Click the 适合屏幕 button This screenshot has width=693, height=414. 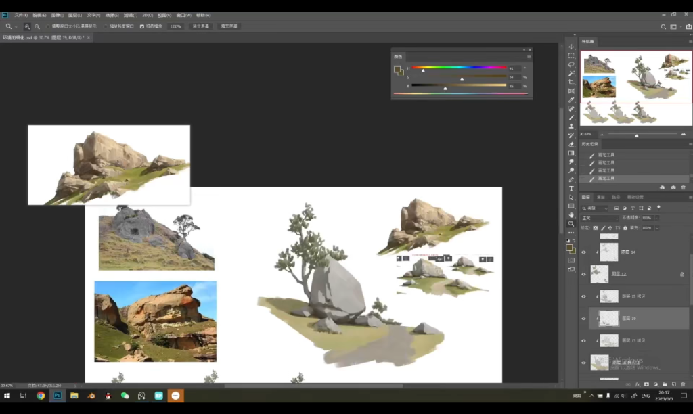click(x=201, y=26)
